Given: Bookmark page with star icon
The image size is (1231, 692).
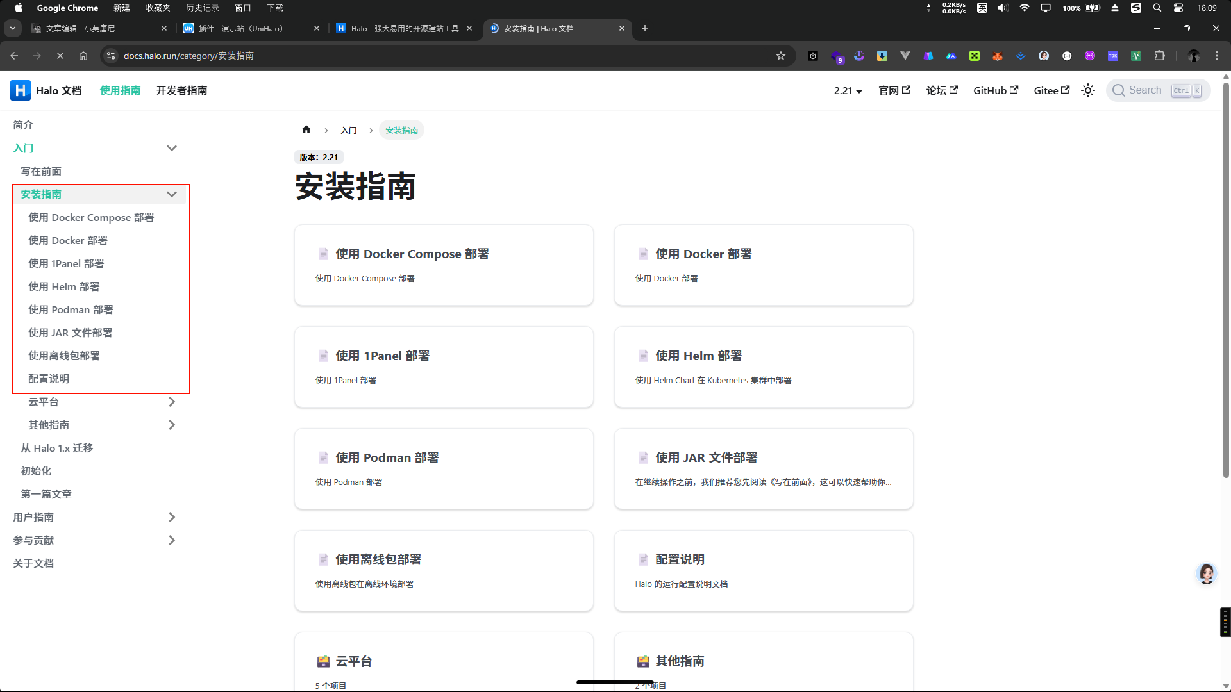Looking at the screenshot, I should [x=781, y=56].
